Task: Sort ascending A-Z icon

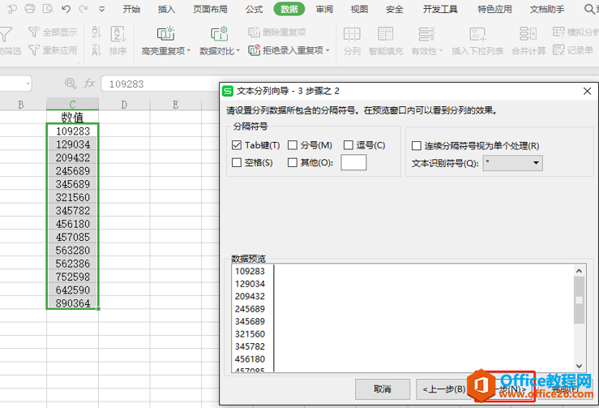Action: click(x=96, y=32)
